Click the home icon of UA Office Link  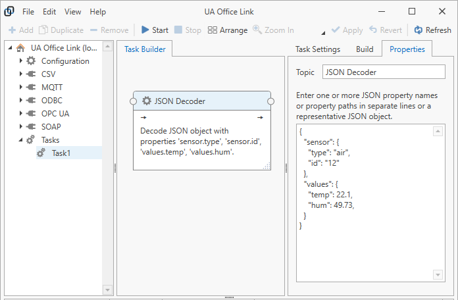tap(20, 48)
